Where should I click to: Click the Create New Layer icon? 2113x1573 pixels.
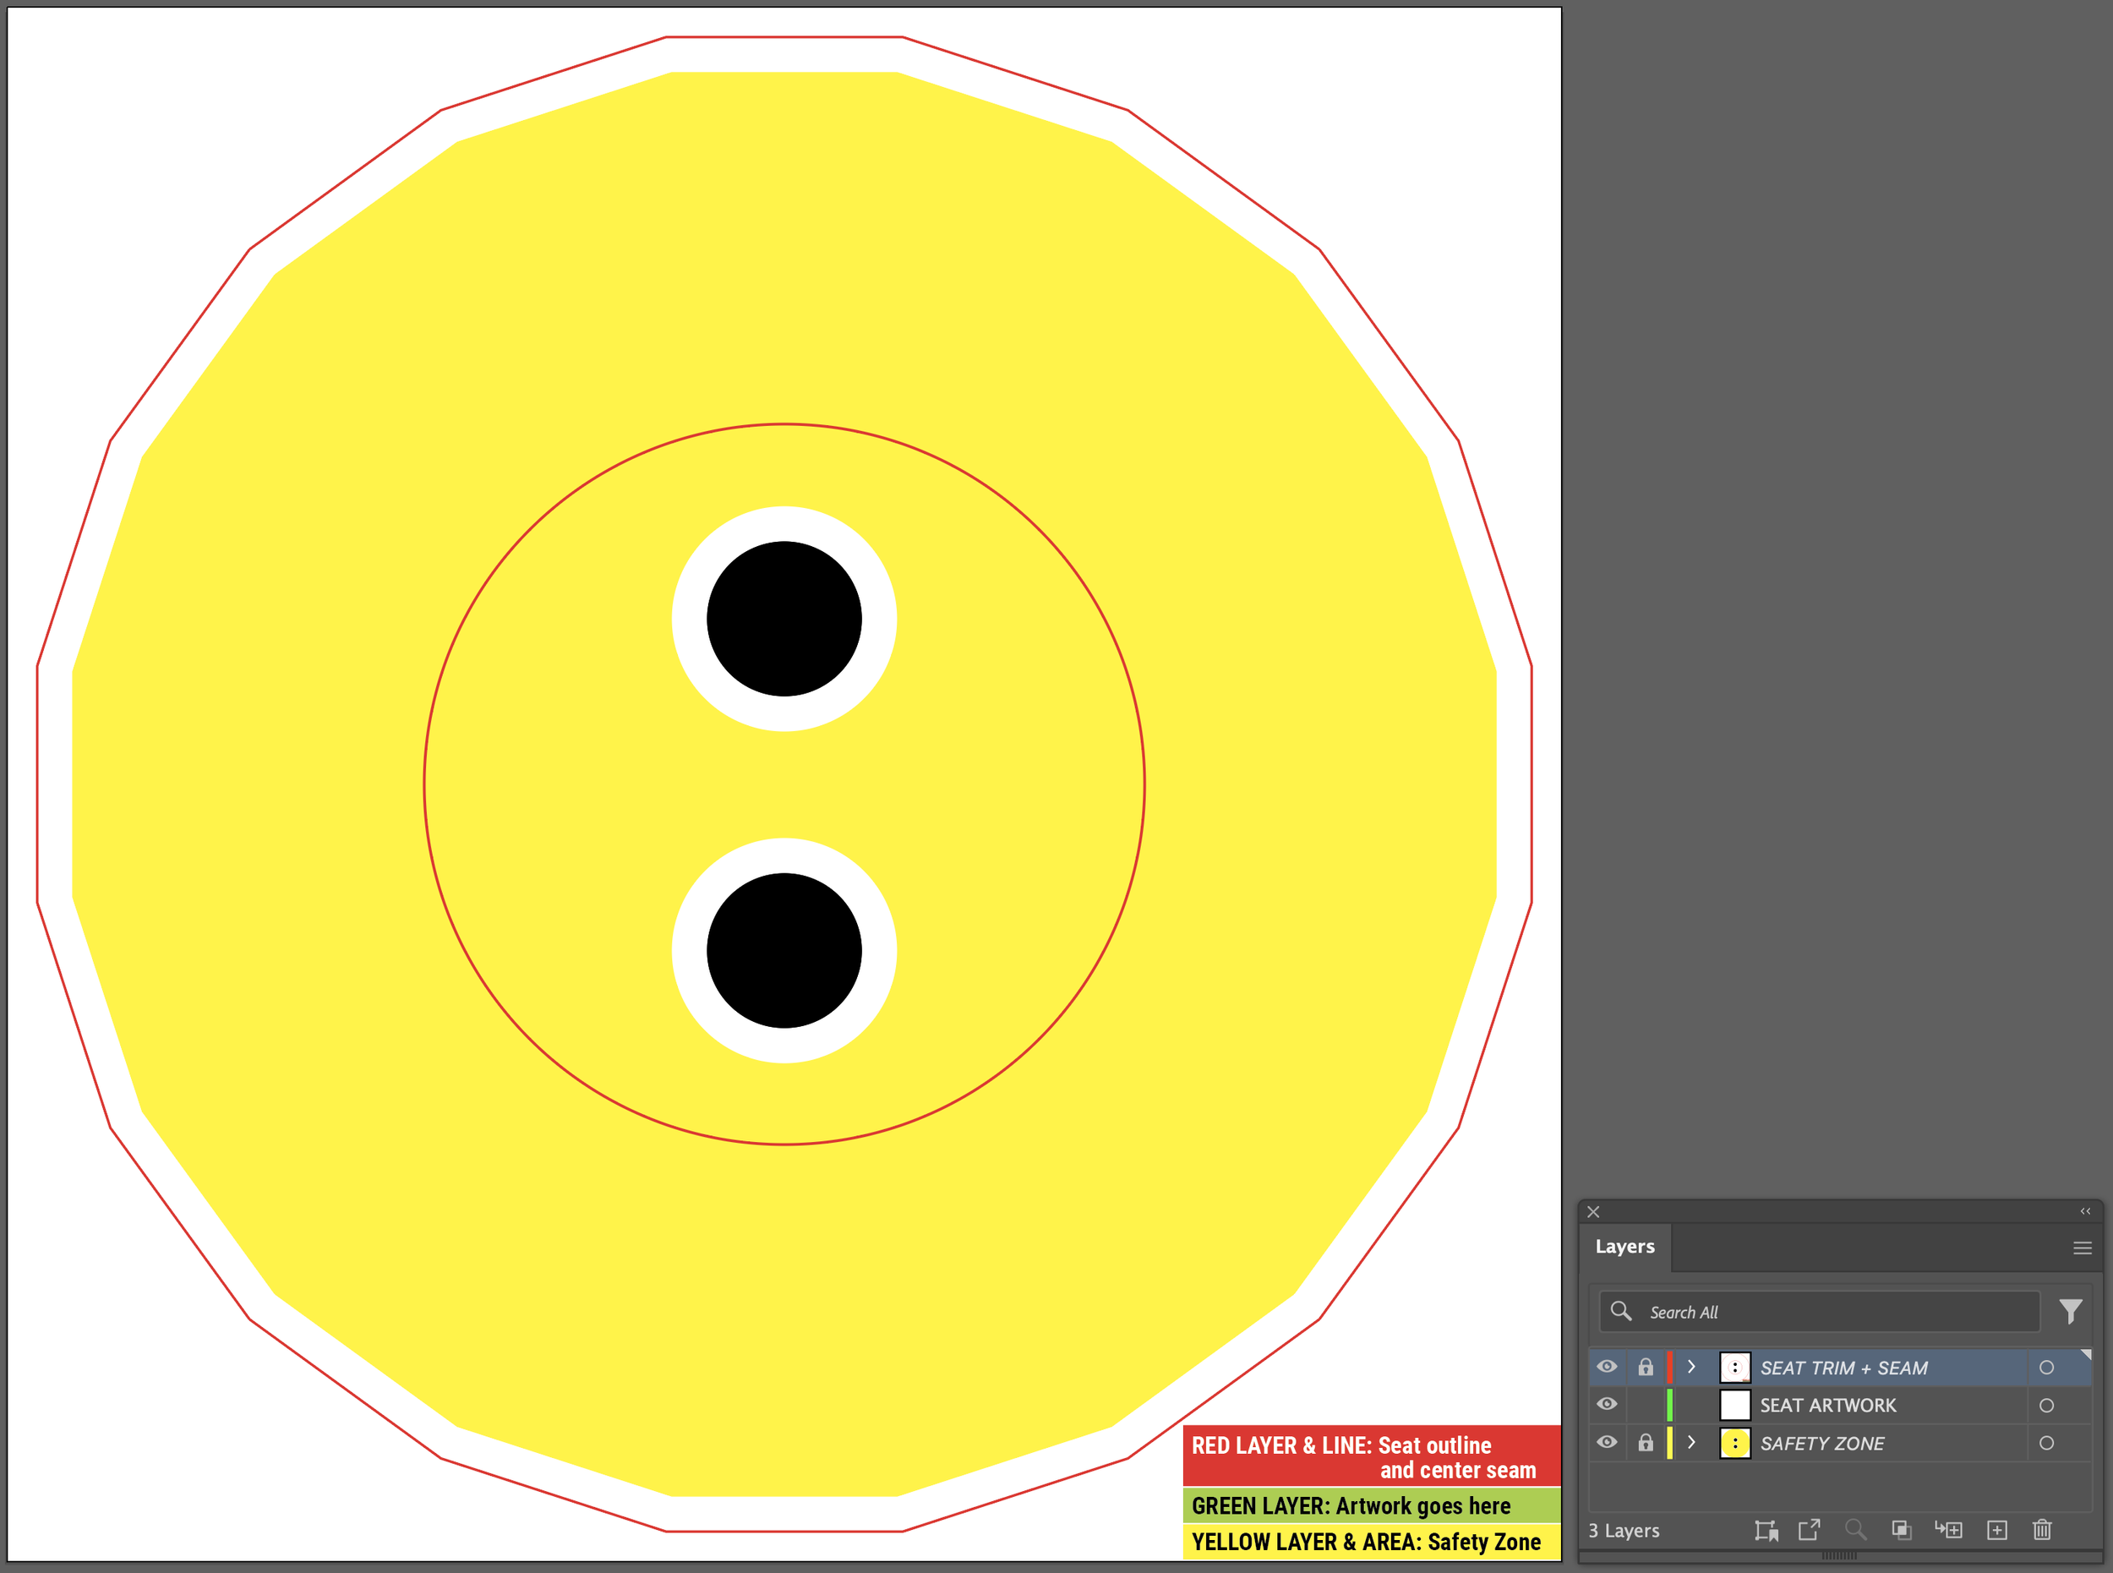tap(1997, 1530)
